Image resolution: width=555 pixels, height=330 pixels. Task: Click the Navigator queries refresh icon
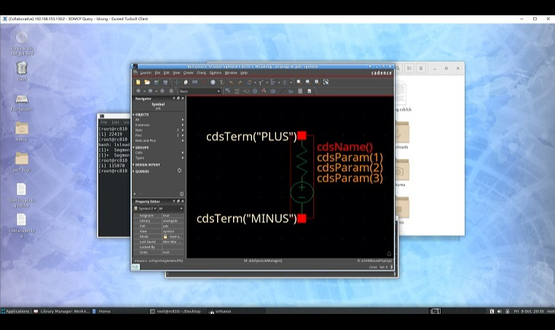[x=179, y=170]
